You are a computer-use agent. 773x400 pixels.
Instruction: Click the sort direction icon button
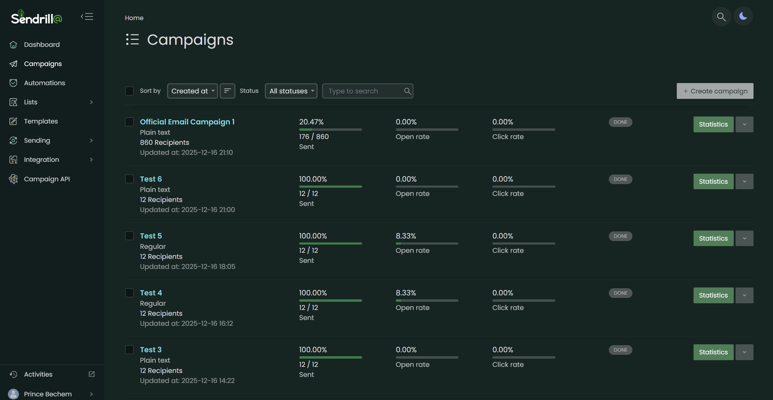coord(227,91)
